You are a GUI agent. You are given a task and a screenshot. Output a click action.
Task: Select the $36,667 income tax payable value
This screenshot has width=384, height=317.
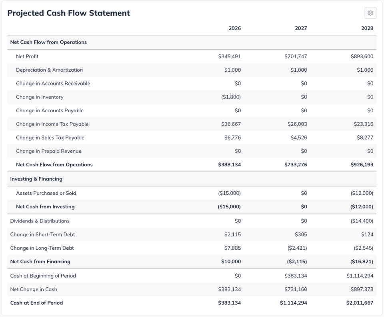click(x=231, y=124)
